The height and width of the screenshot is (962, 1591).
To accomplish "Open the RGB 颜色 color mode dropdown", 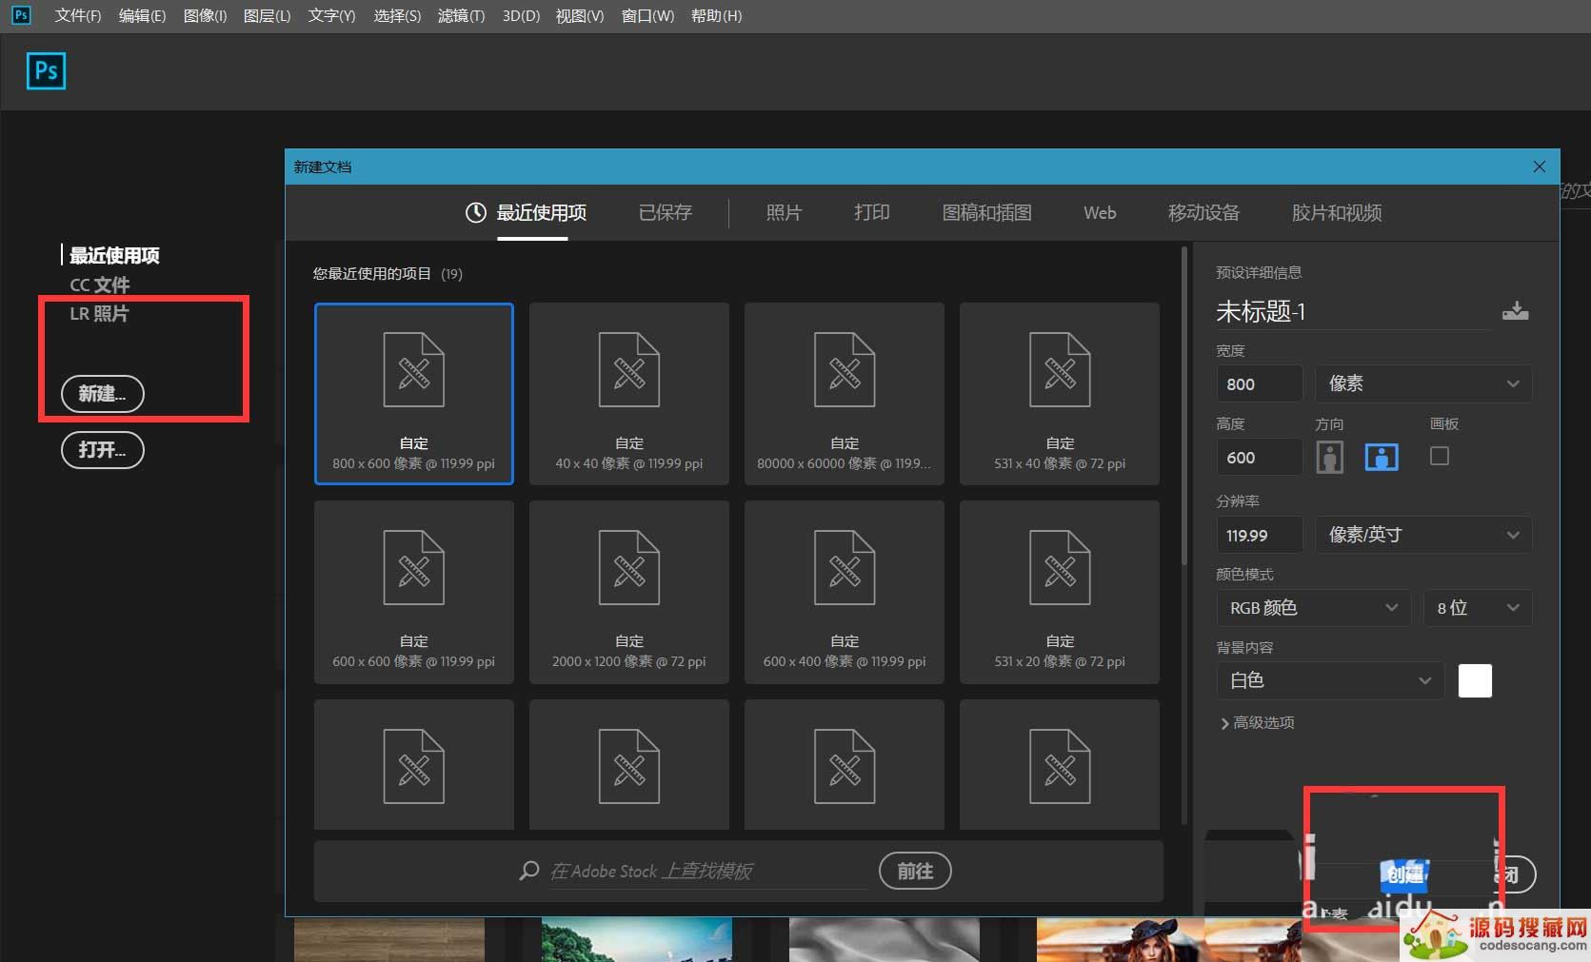I will pos(1314,608).
